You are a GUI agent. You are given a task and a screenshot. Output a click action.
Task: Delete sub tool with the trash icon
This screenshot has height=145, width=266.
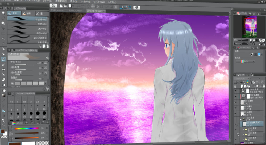tap(47, 46)
